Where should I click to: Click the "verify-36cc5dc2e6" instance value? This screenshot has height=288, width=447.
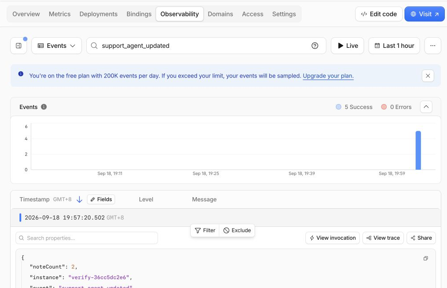[x=99, y=277]
